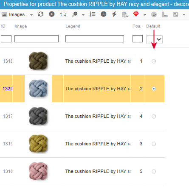Screen dimensions: 189x192
Task: Delete image with minus circle icon
Action: point(104,14)
